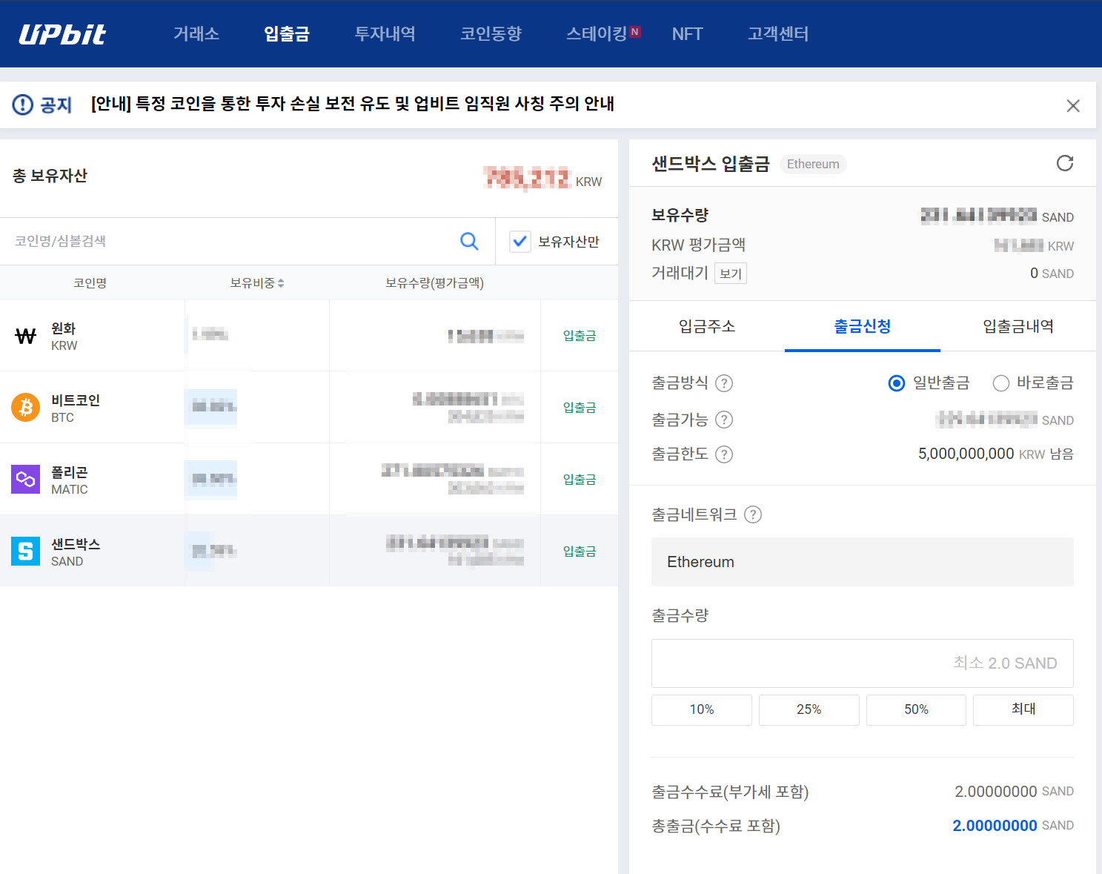Screen dimensions: 1102x874
Task: Sort by 보유비중 column arrows
Action: pyautogui.click(x=281, y=283)
